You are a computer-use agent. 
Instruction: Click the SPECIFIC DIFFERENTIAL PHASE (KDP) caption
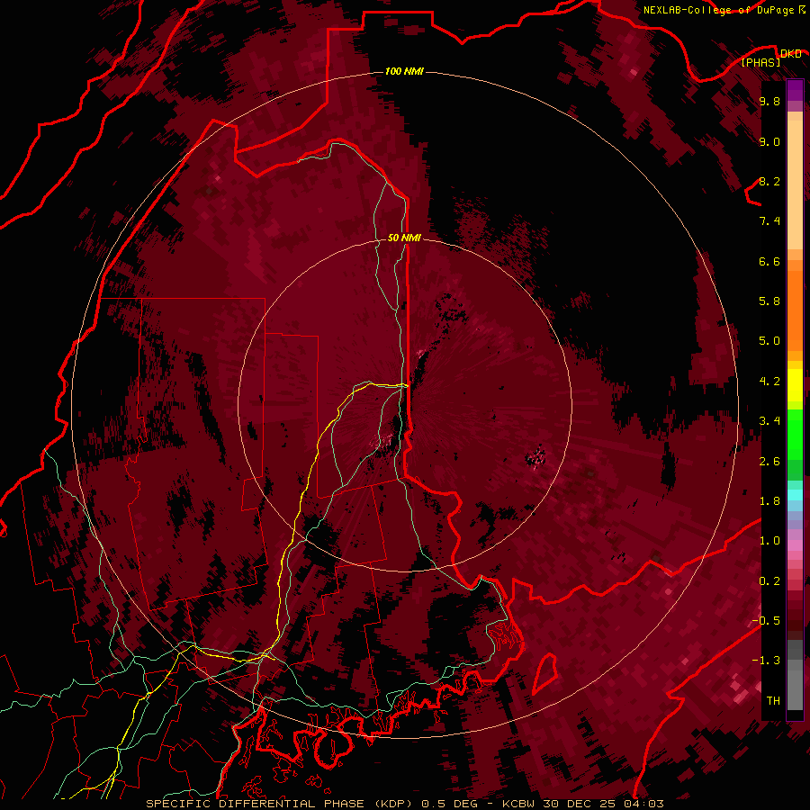[x=280, y=804]
